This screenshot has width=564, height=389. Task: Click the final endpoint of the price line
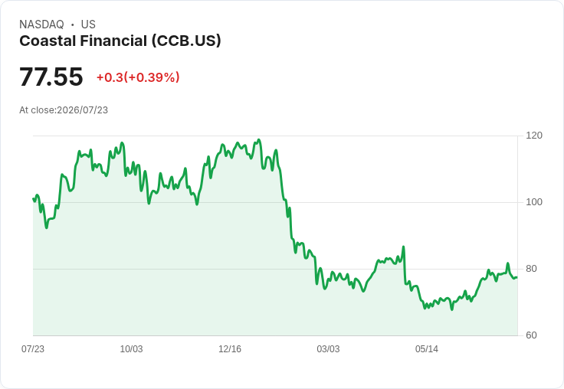517,277
